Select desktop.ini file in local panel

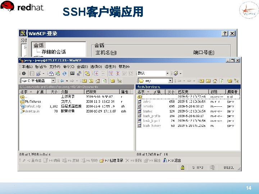coord(30,111)
